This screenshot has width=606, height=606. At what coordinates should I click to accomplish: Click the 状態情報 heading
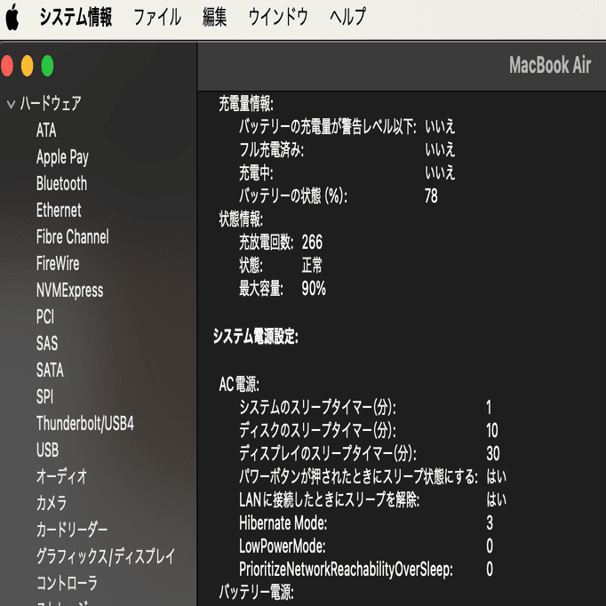click(241, 219)
